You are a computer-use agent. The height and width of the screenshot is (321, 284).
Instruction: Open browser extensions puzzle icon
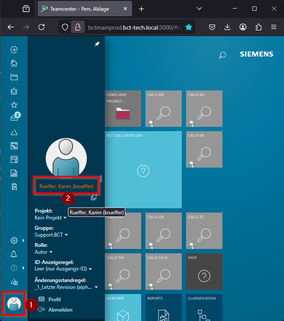(x=258, y=27)
